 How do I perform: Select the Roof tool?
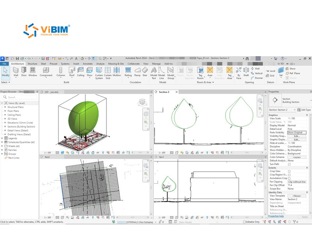click(x=72, y=72)
